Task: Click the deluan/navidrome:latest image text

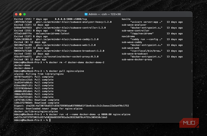Action: [x=53, y=33]
